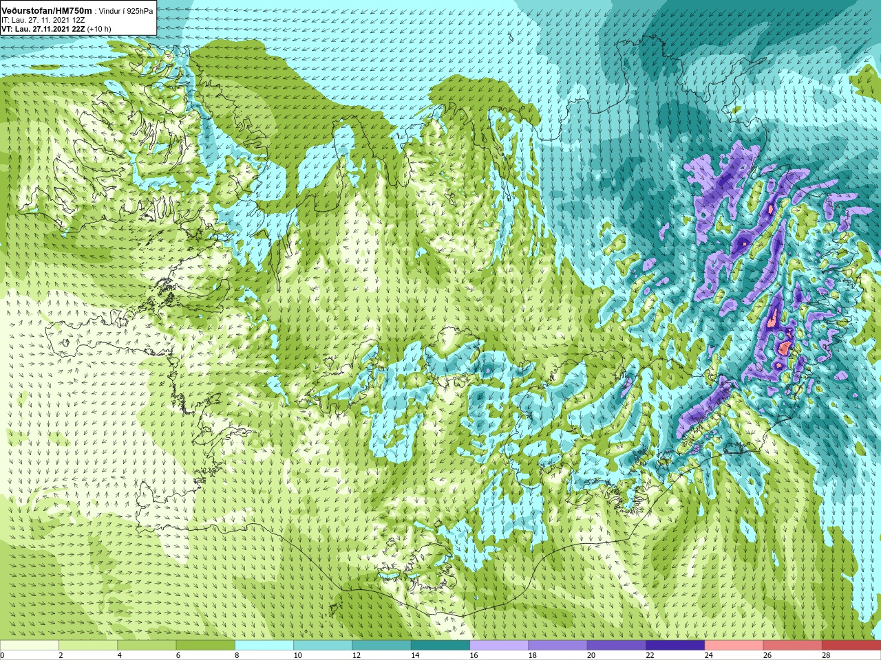Image resolution: width=881 pixels, height=660 pixels.
Task: Click the 'IT: Lau. 27. 11. 2021 12Z' line
Action: (43, 20)
